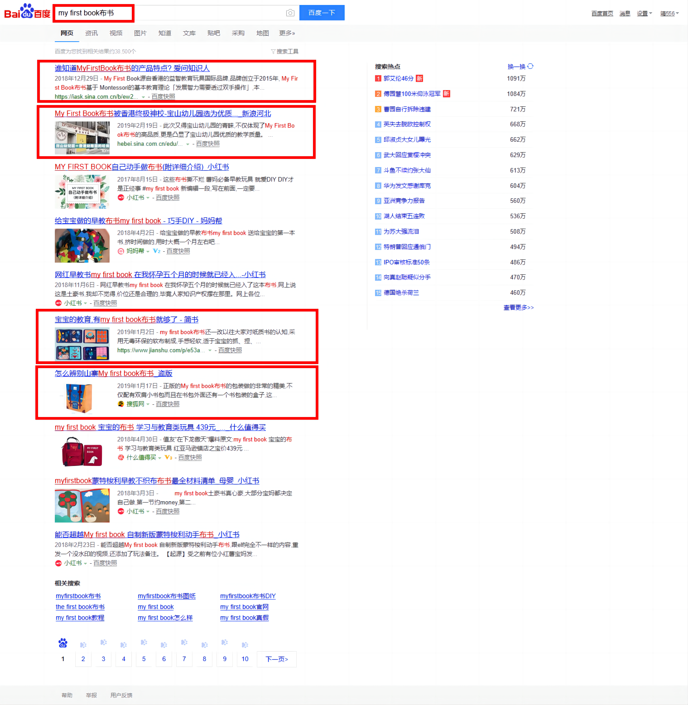
Task: Click the 搜索工具 filter icon
Action: pos(273,52)
